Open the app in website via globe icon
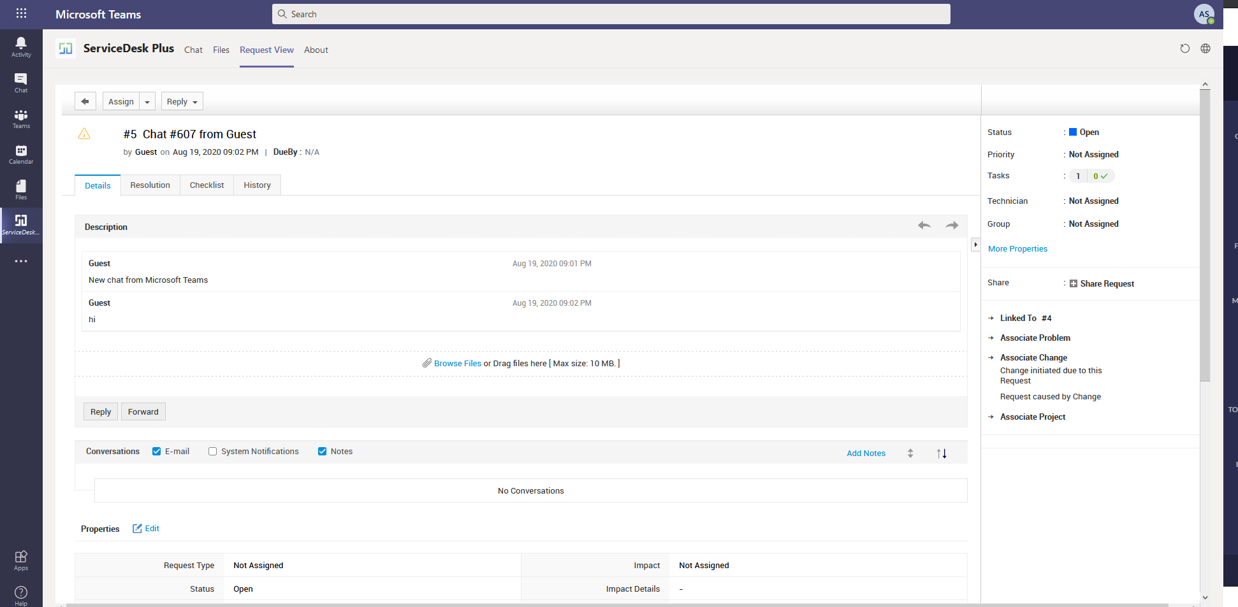The height and width of the screenshot is (607, 1238). tap(1205, 48)
